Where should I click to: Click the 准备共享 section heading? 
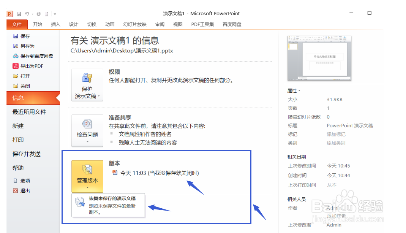pyautogui.click(x=120, y=117)
